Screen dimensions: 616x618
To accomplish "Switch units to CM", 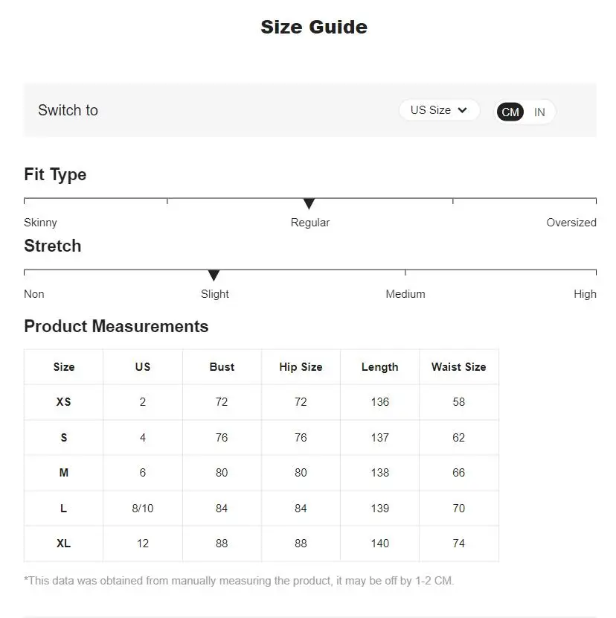I will tap(510, 112).
